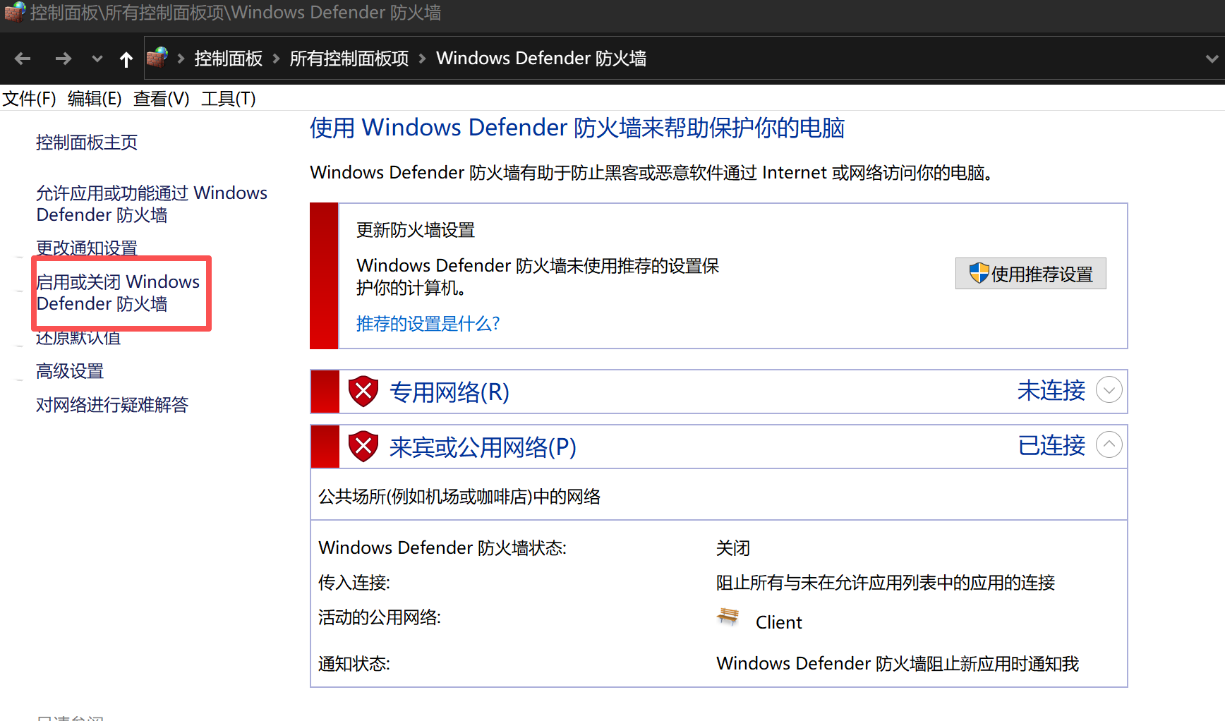The width and height of the screenshot is (1225, 721).
Task: Click 使用推荐设置 button
Action: coord(1030,274)
